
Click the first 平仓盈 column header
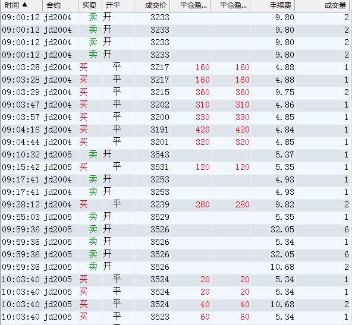coord(190,5)
